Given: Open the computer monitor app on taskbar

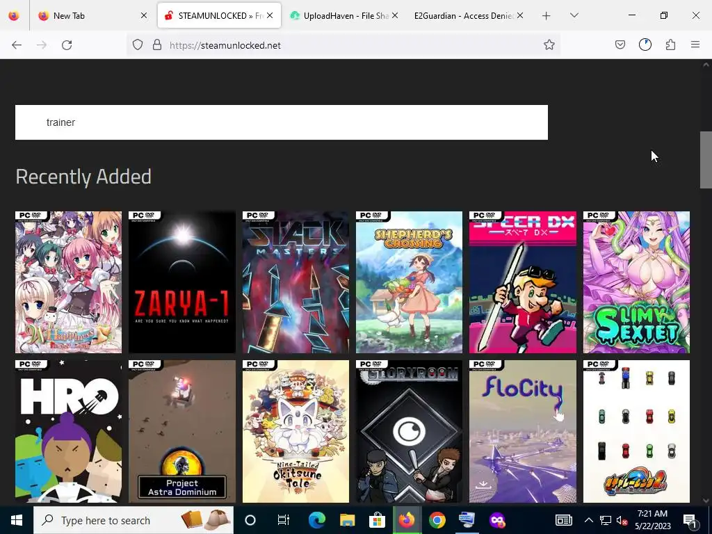Looking at the screenshot, I should 467,520.
